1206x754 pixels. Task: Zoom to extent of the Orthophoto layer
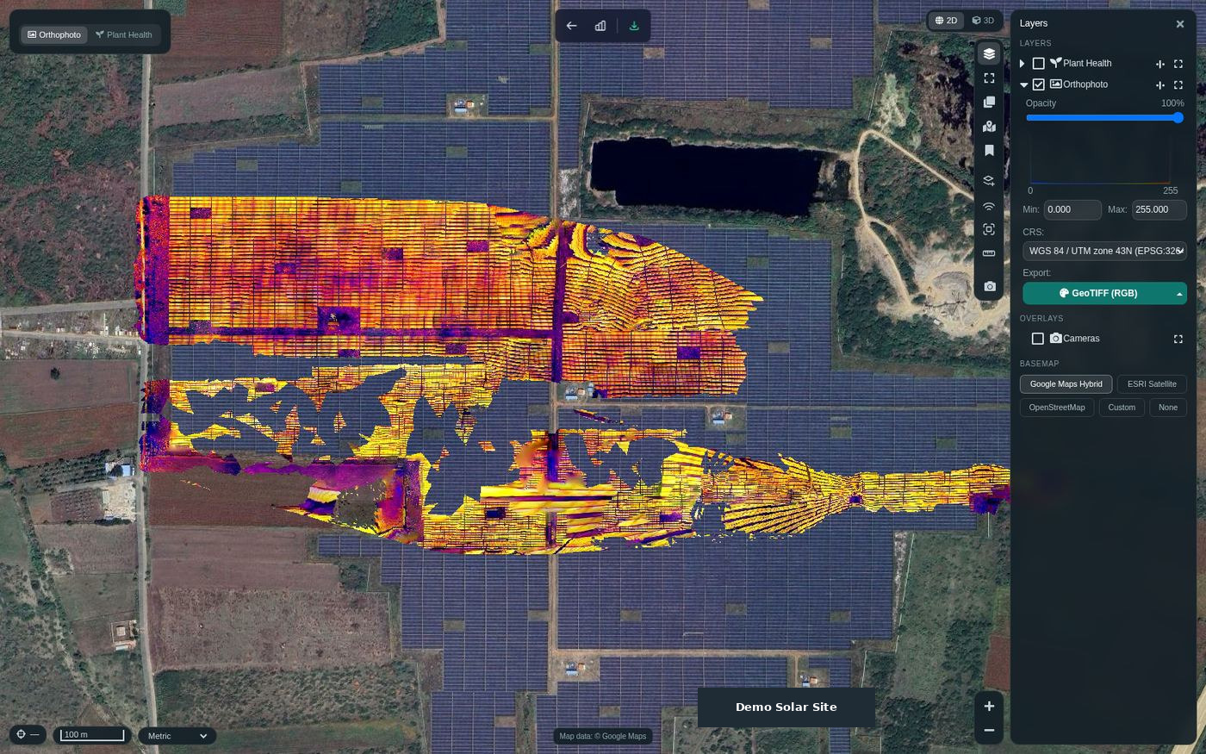[x=1178, y=84]
